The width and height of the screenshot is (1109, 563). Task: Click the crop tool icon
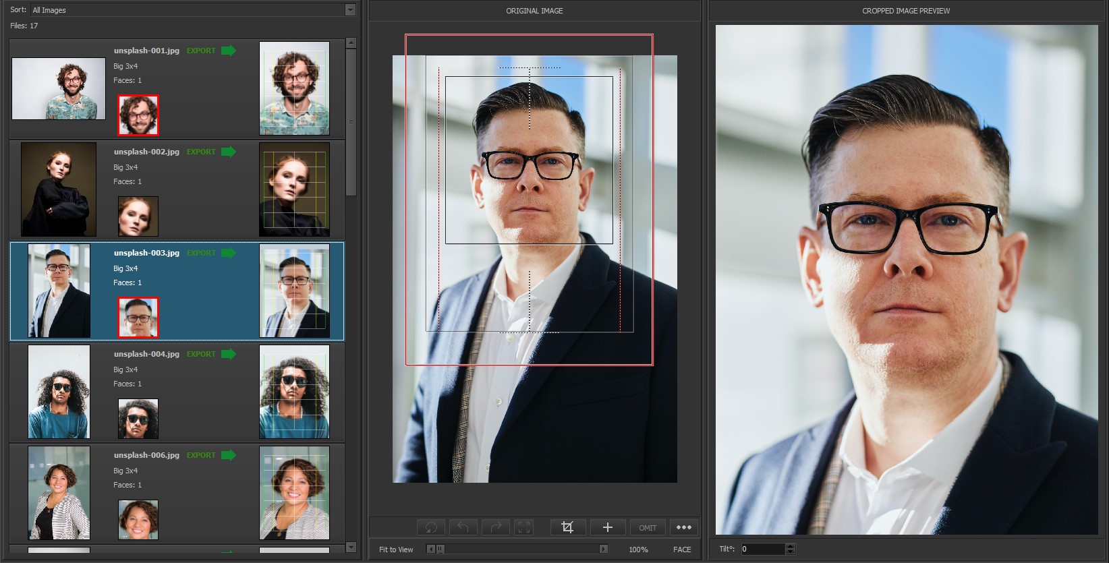point(567,527)
